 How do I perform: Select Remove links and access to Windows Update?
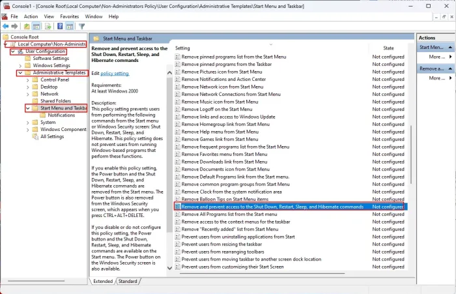point(228,117)
